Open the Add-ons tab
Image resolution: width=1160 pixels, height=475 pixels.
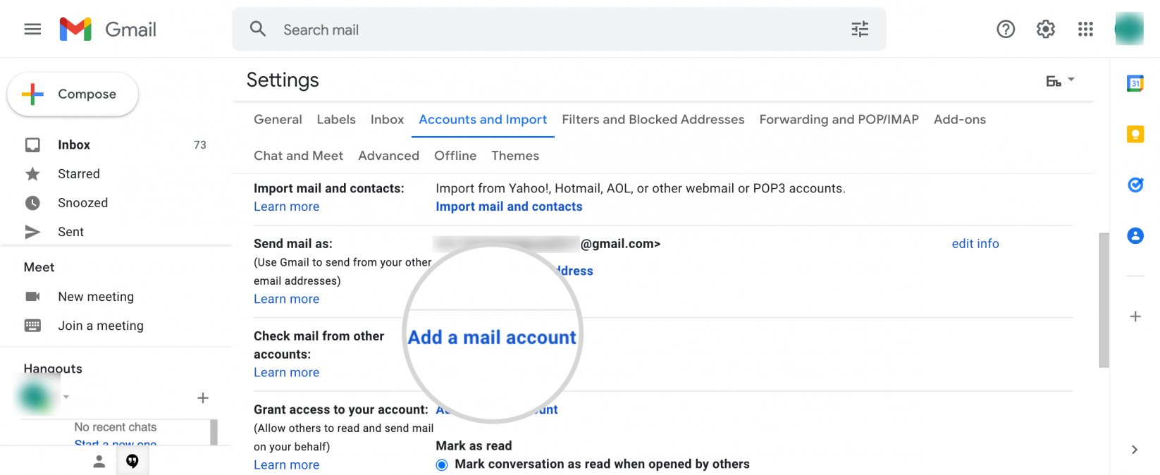[x=960, y=119]
